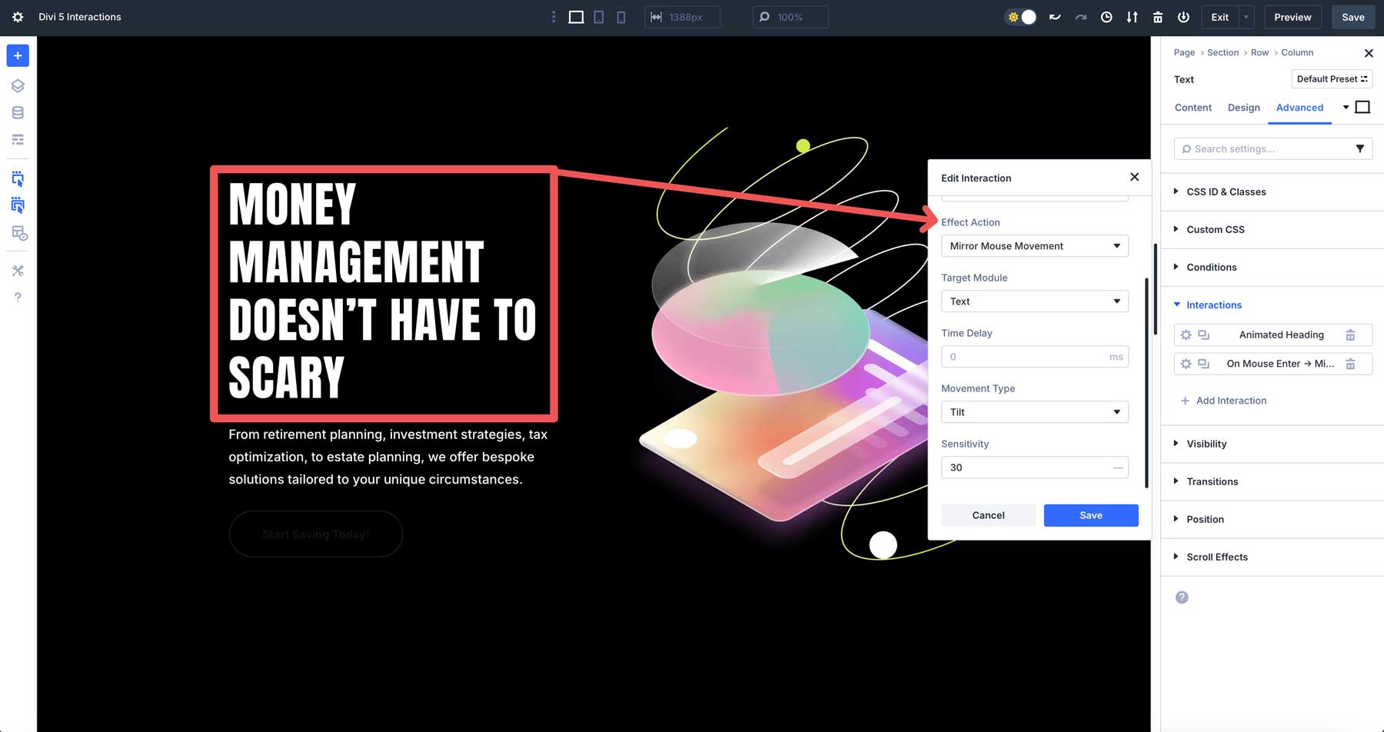Open the Effect Action dropdown showing Mirror Mouse Movement
Image resolution: width=1384 pixels, height=732 pixels.
pos(1034,245)
